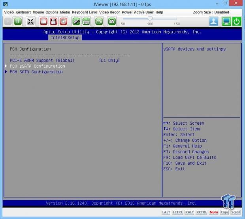Click the 'sSATA devices and settings' help text
Viewport: 245px width, 219px height.
pos(194,49)
